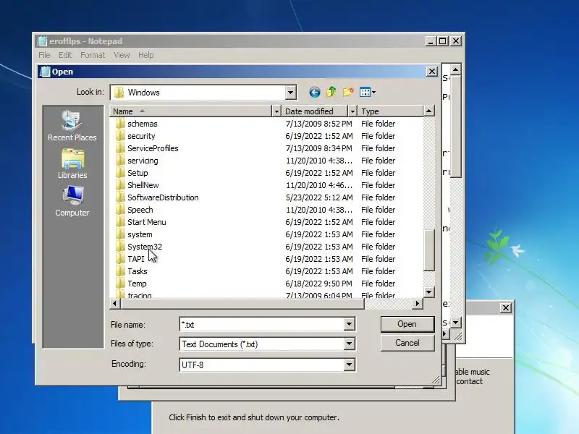Expand the Look in dropdown
Screen dimensions: 579x434
pos(291,93)
